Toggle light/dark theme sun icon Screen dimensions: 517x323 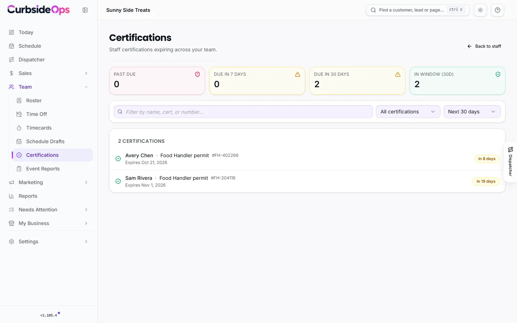(480, 10)
